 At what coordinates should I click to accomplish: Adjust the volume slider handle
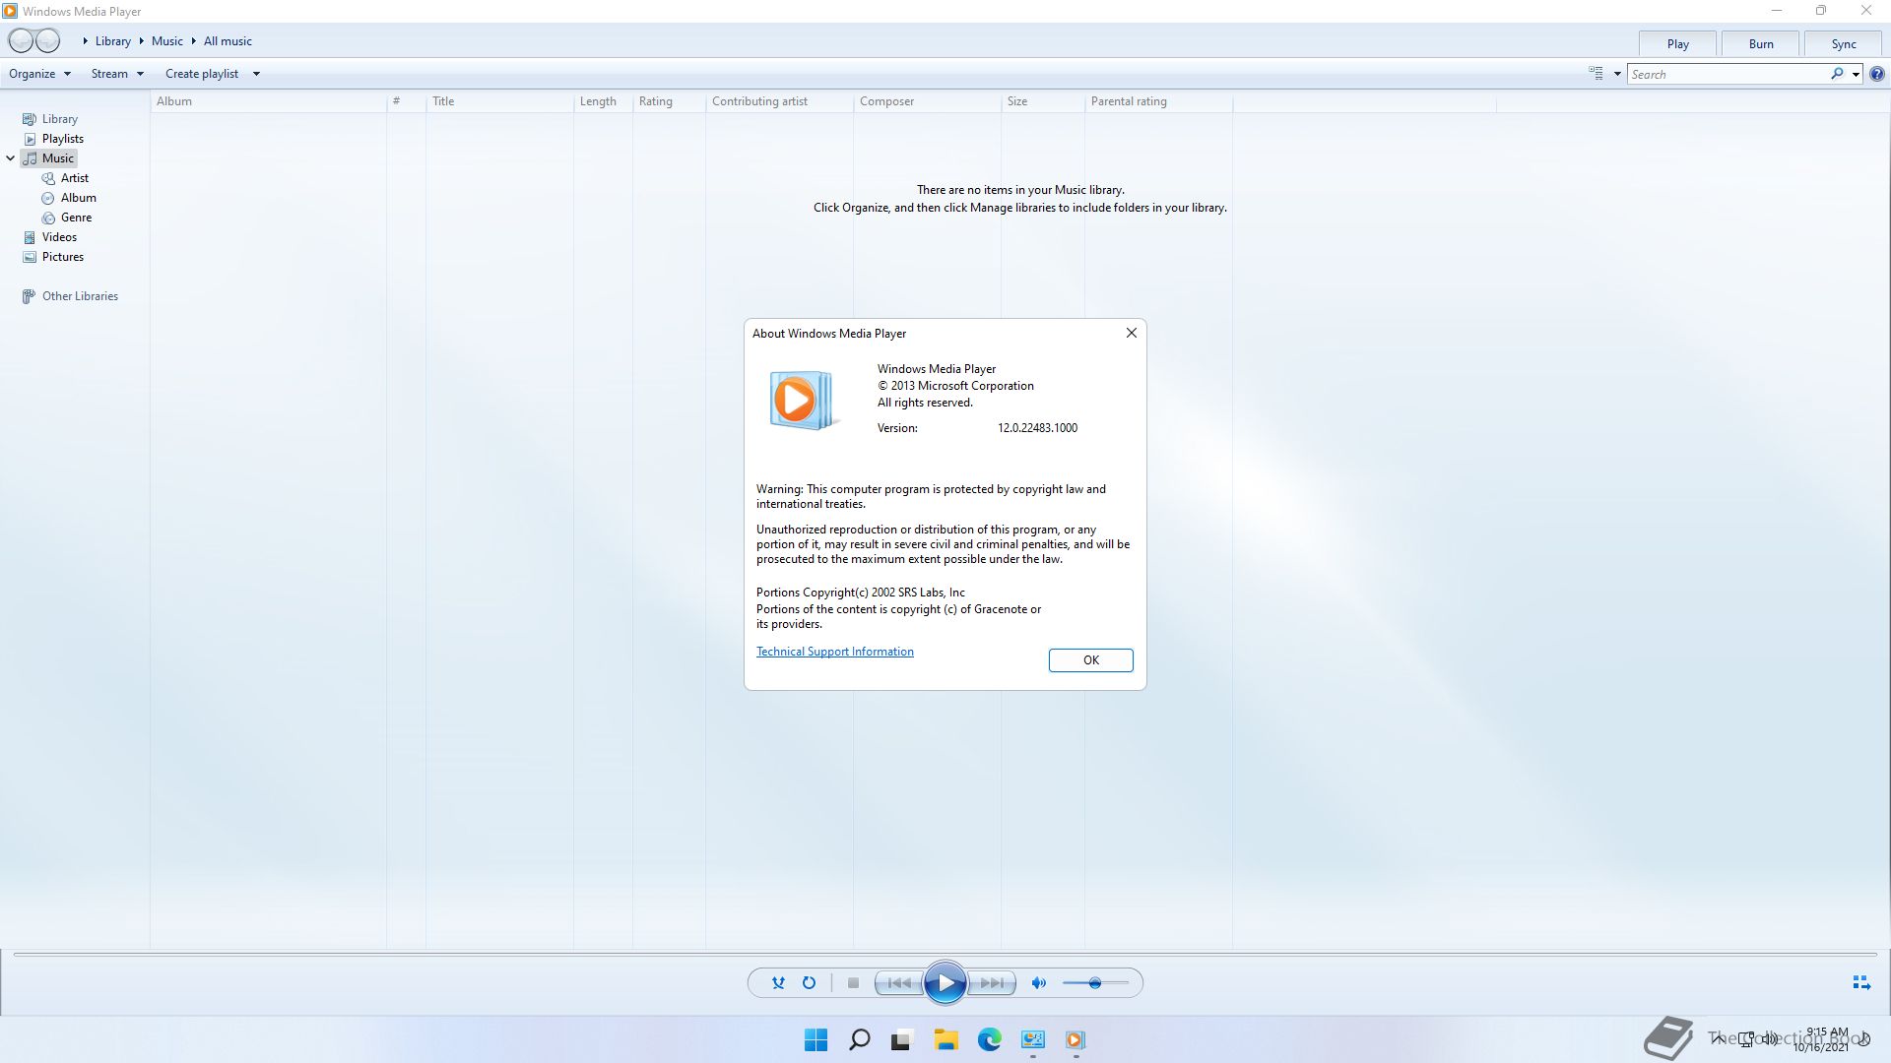point(1094,983)
